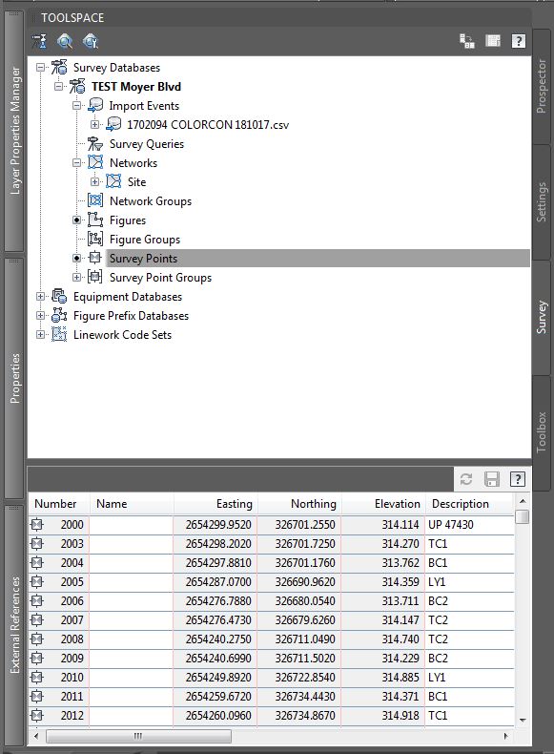
Task: Click the vertical scrollbar up arrow of table
Action: (x=523, y=501)
